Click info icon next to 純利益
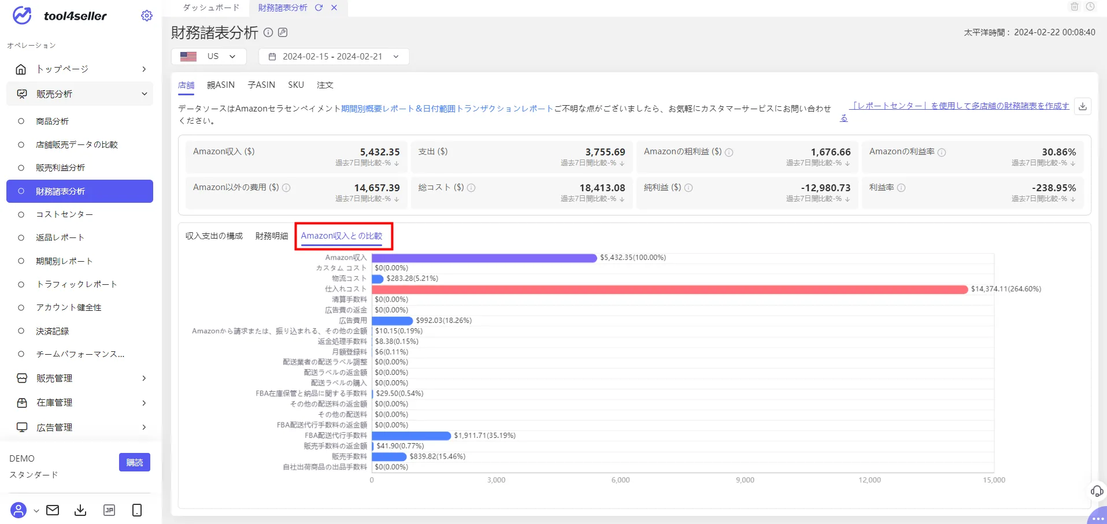Image resolution: width=1107 pixels, height=524 pixels. click(688, 188)
